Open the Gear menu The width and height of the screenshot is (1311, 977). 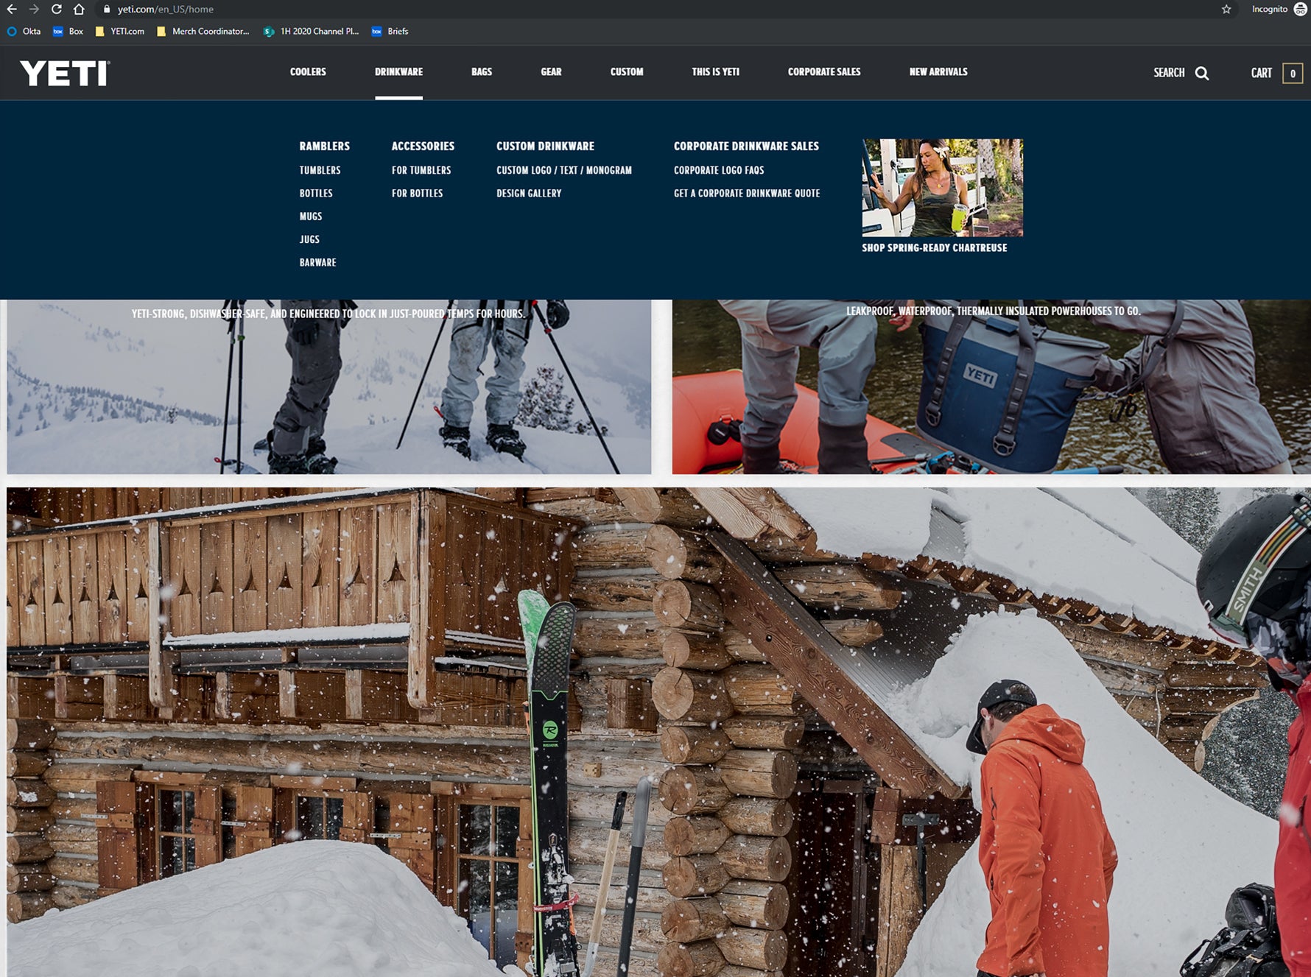point(551,71)
